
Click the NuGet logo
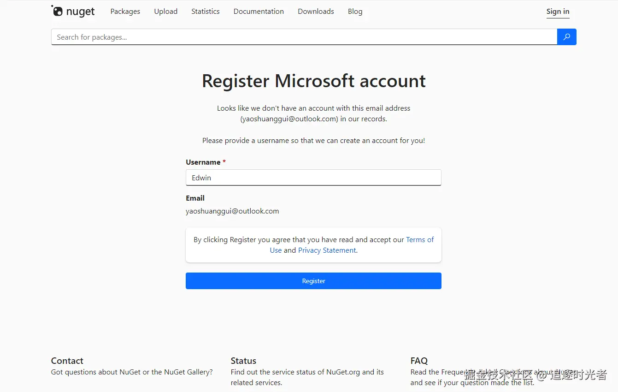[73, 11]
